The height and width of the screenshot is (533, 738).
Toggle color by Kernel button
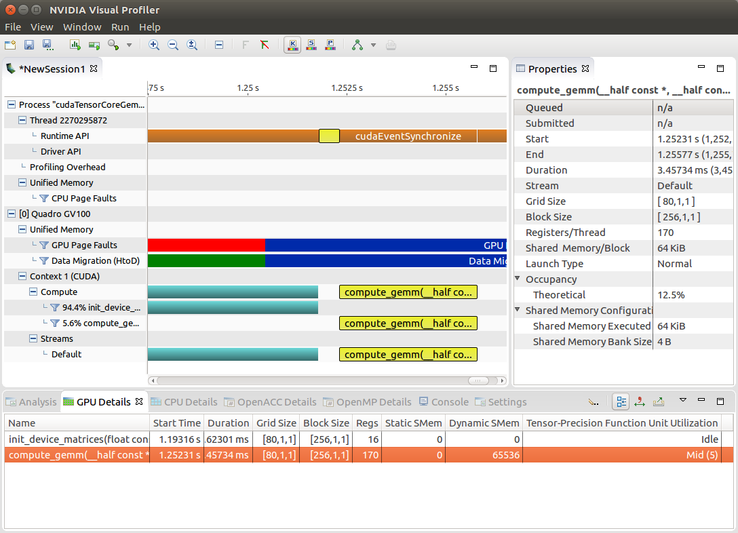click(x=292, y=45)
